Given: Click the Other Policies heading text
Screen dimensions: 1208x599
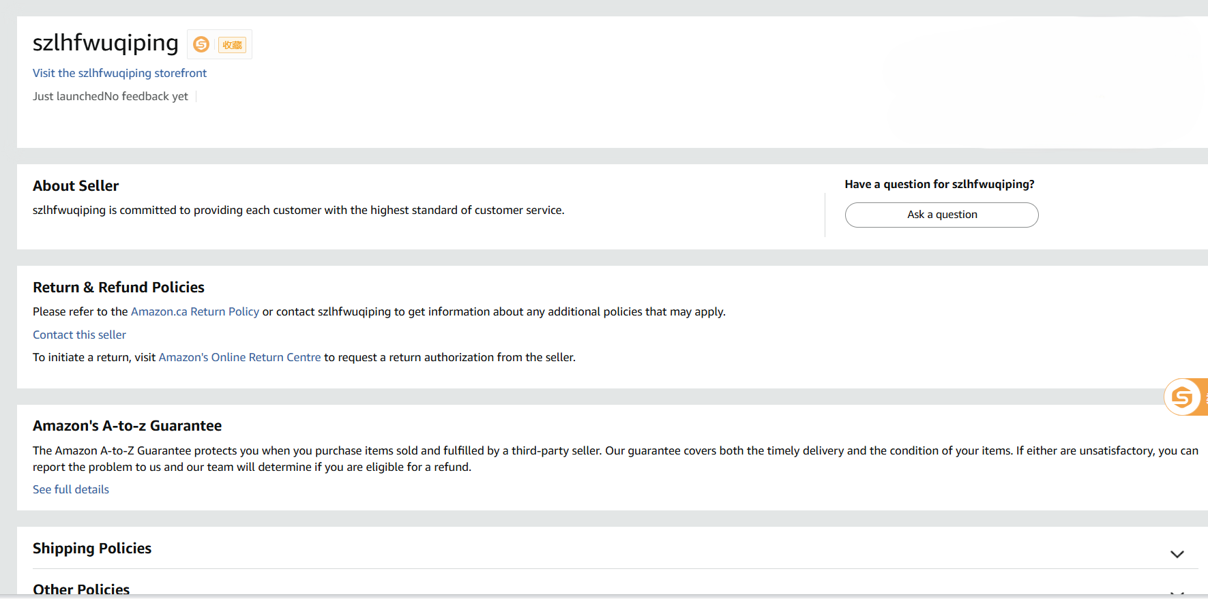Looking at the screenshot, I should [x=81, y=589].
